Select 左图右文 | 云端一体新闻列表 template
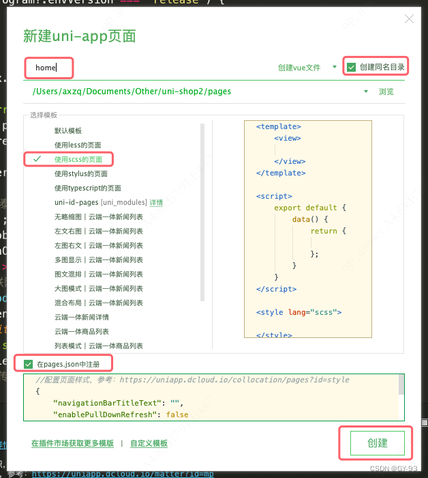Screen dimensions: 428x478 click(99, 245)
